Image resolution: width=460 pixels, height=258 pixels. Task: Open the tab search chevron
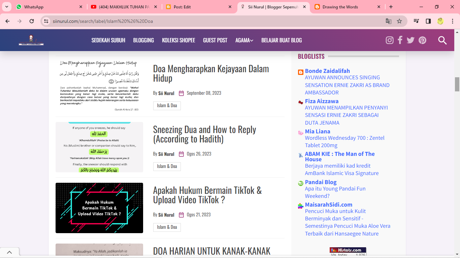[6, 7]
